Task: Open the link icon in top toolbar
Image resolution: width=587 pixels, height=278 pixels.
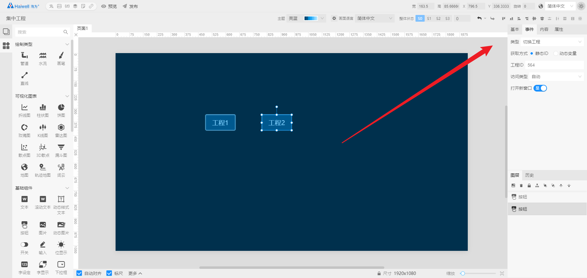Action: click(91, 6)
